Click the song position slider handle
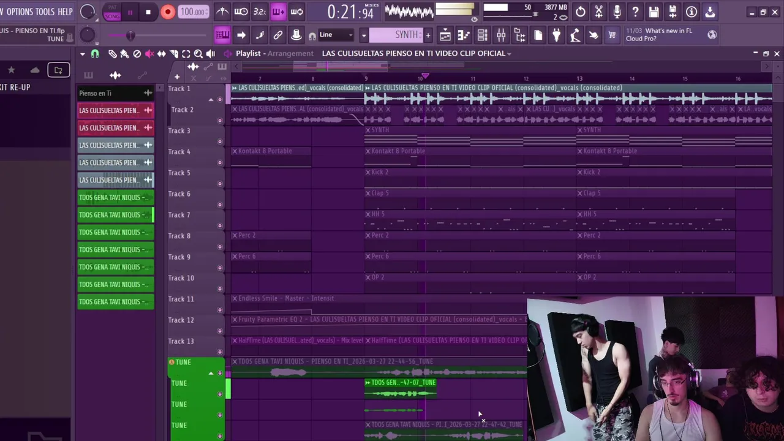Screen dimensions: 784x441 tap(130, 36)
